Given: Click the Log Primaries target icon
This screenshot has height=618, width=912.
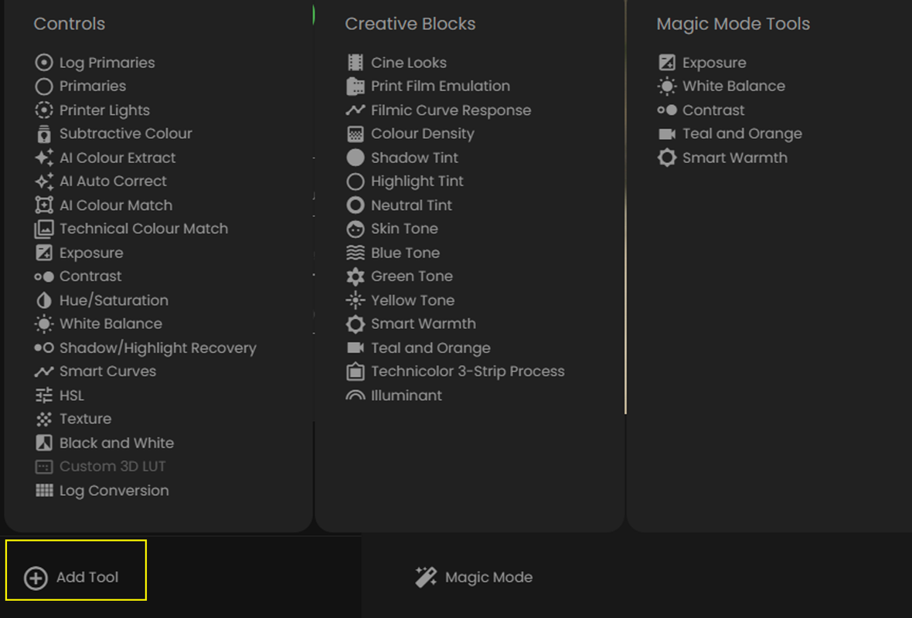Looking at the screenshot, I should 43,63.
